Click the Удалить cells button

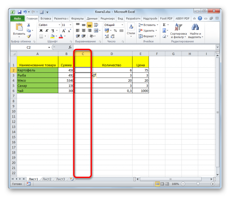[148, 30]
